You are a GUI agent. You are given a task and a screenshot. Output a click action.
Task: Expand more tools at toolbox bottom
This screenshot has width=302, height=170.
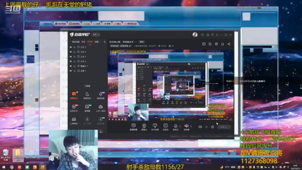coord(101,131)
